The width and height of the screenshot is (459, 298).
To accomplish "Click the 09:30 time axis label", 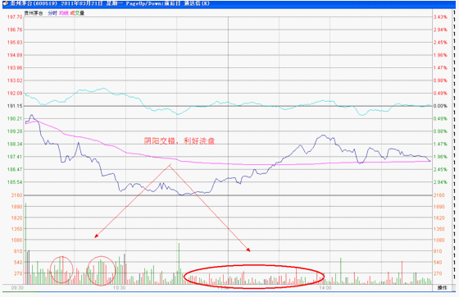I will pos(17,287).
